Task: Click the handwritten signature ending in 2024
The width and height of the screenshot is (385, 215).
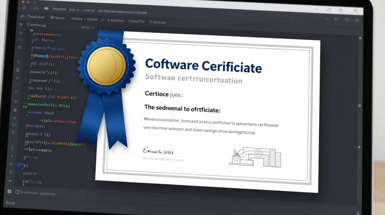Action: pos(158,150)
